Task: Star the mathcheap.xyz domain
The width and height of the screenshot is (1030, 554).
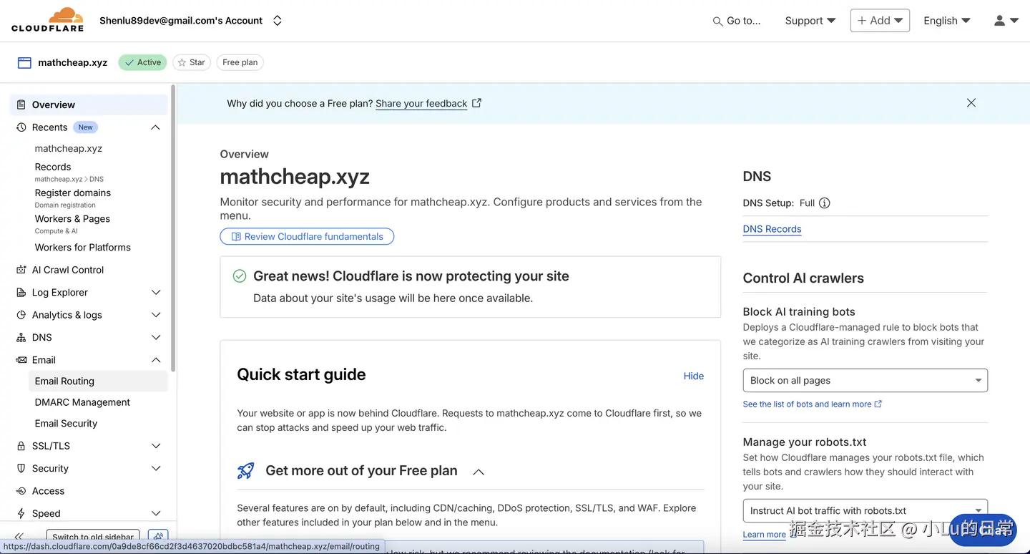Action: (191, 62)
